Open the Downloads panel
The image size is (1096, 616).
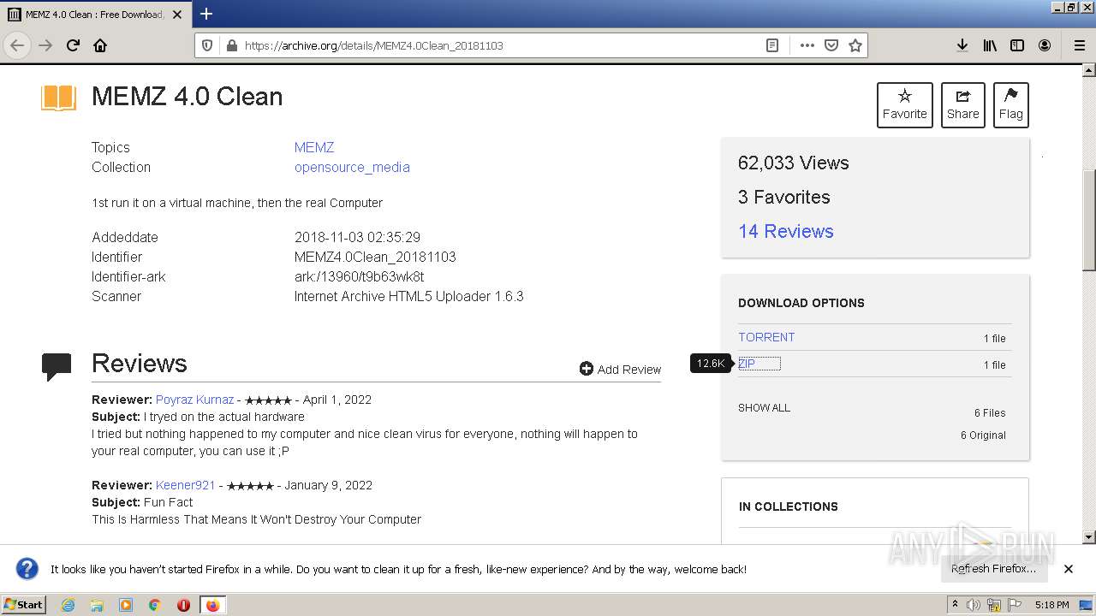(962, 45)
